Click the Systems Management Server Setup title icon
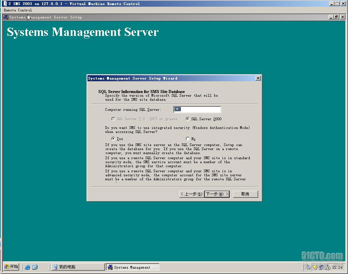This screenshot has width=348, height=274. click(x=6, y=17)
